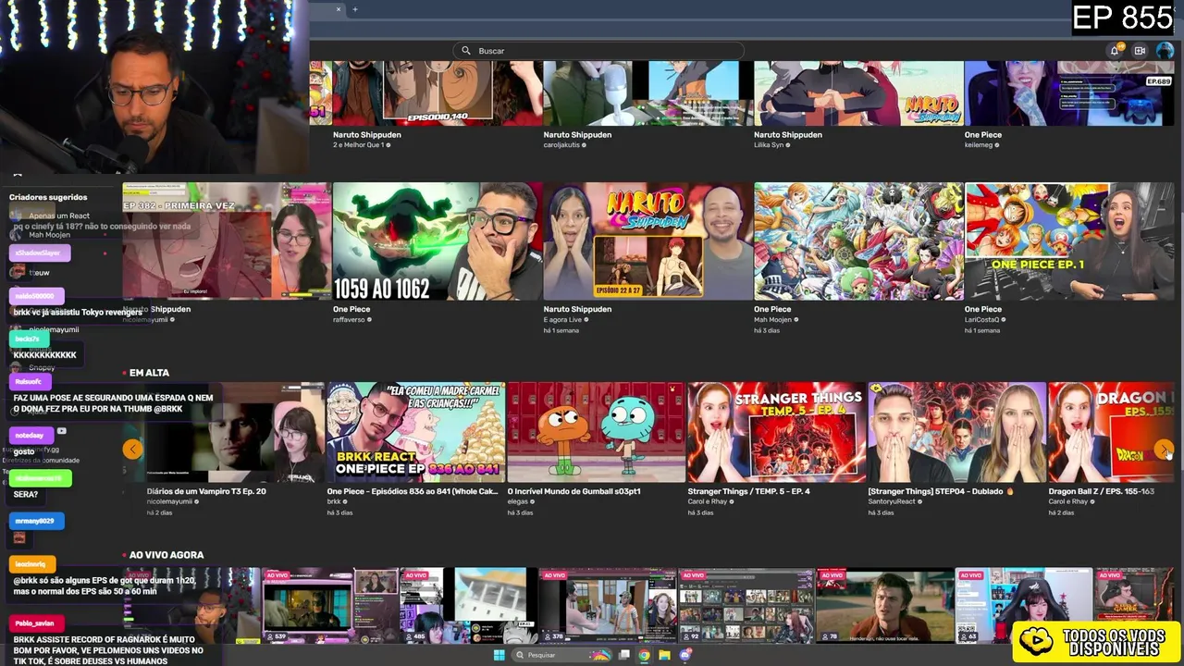Visit the elegas channel link
The image size is (1184, 666).
pyautogui.click(x=517, y=502)
